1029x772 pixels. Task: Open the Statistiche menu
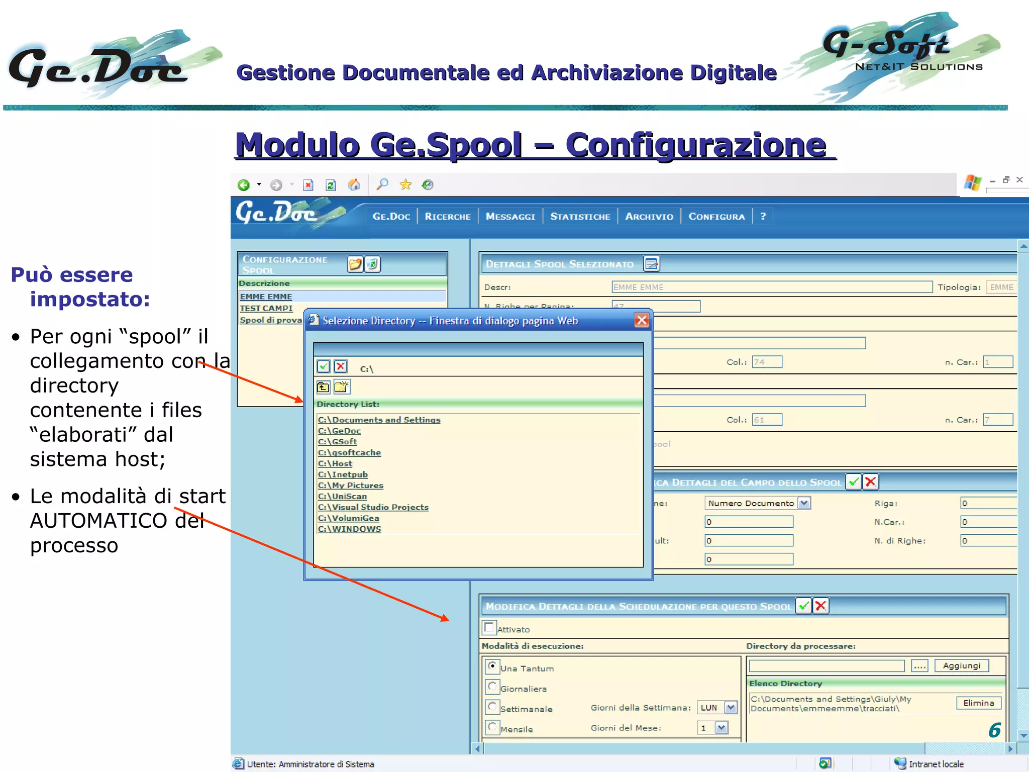pos(580,216)
